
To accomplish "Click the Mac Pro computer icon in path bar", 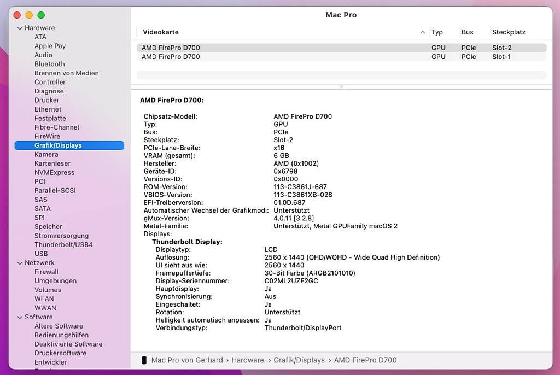I will coord(144,360).
